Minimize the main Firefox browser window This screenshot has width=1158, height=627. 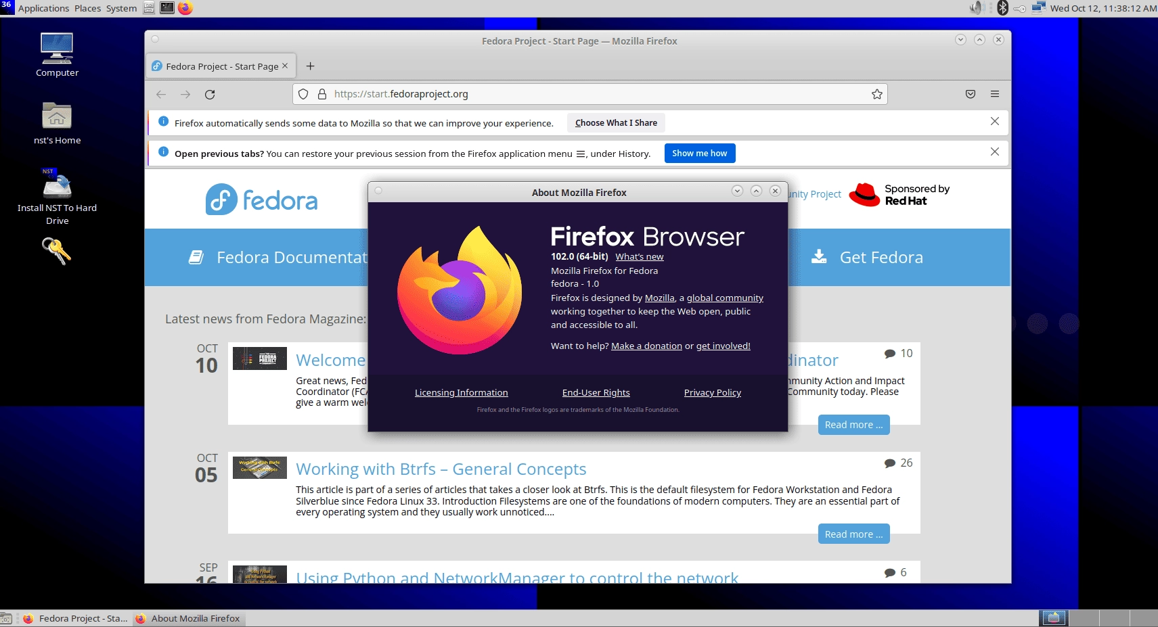click(x=960, y=40)
